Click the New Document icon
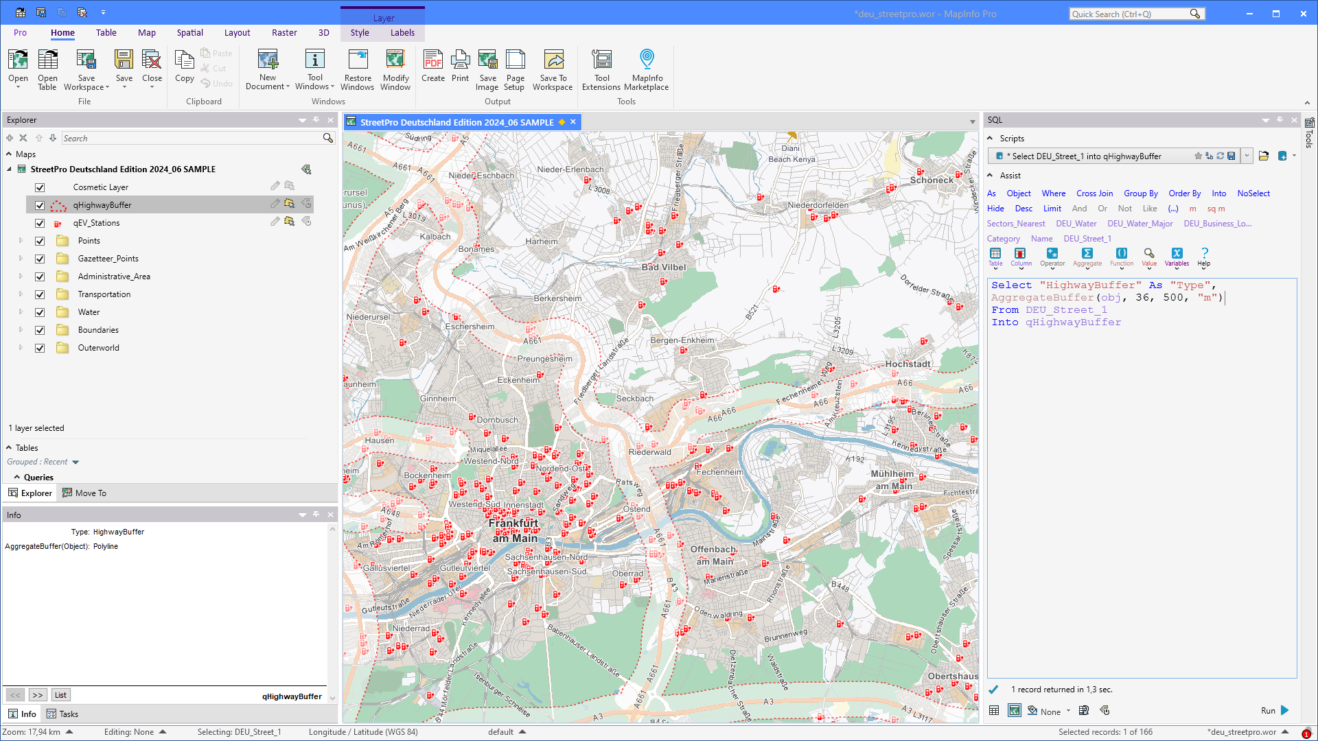This screenshot has height=741, width=1318. [268, 69]
